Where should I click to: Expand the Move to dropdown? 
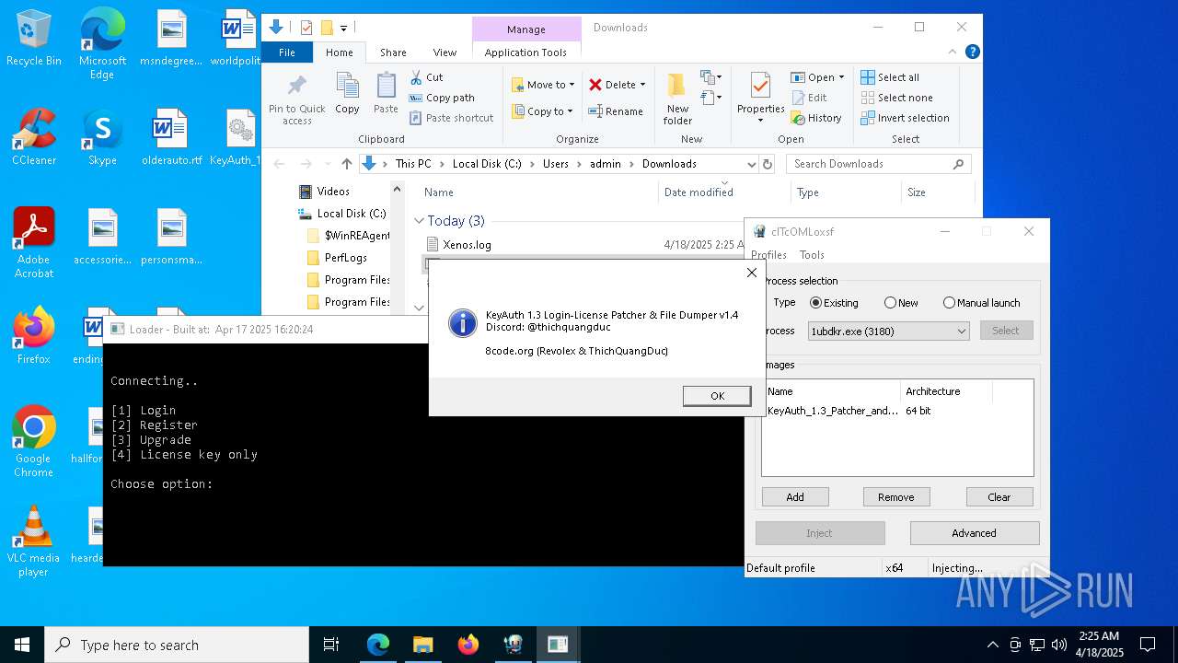click(572, 85)
